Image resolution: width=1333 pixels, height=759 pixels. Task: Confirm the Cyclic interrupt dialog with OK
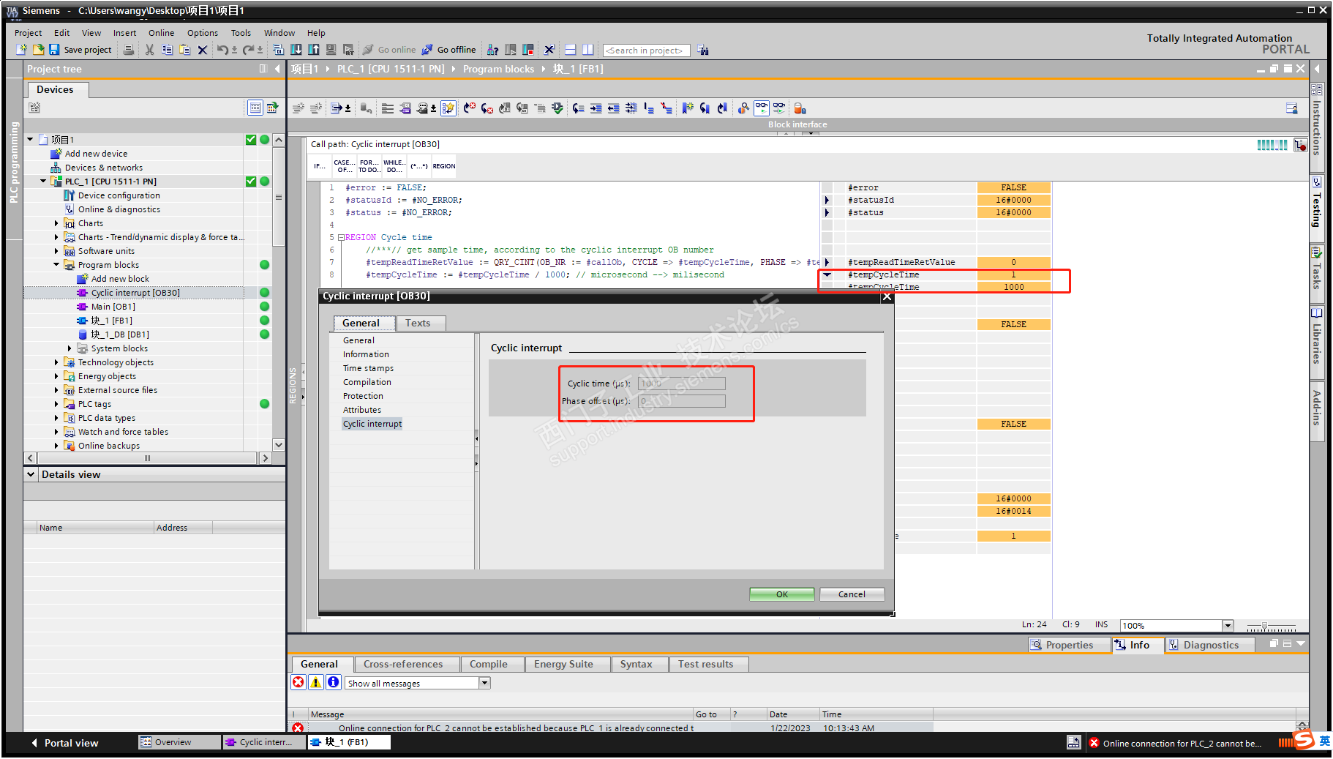(x=781, y=594)
